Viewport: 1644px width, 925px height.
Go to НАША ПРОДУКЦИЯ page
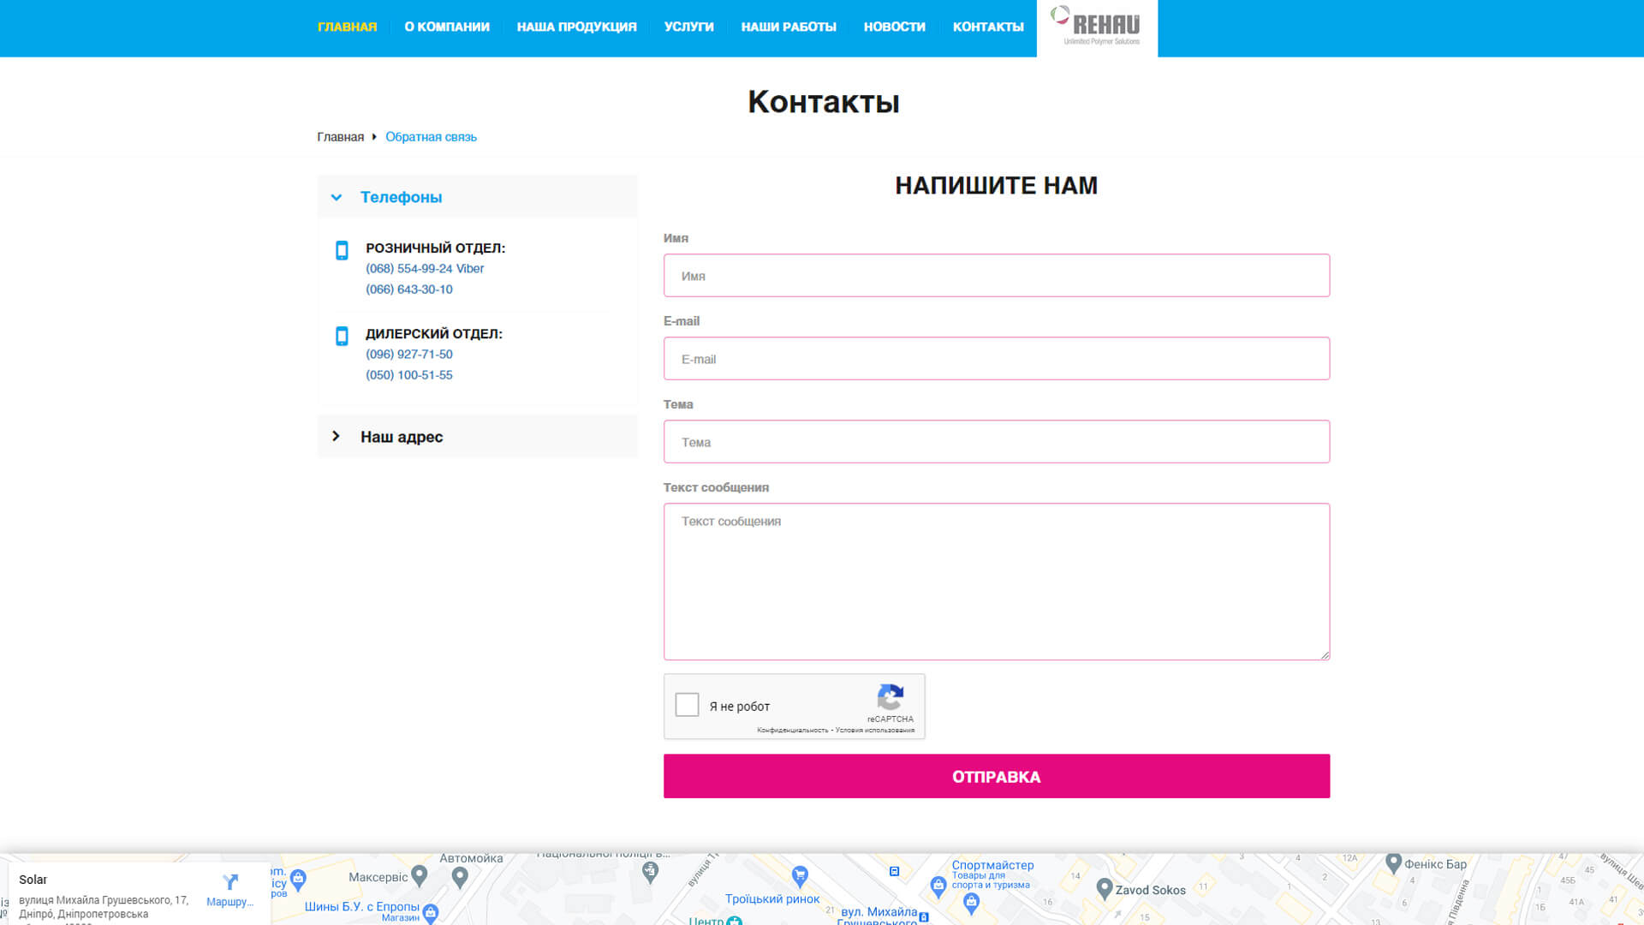(576, 27)
